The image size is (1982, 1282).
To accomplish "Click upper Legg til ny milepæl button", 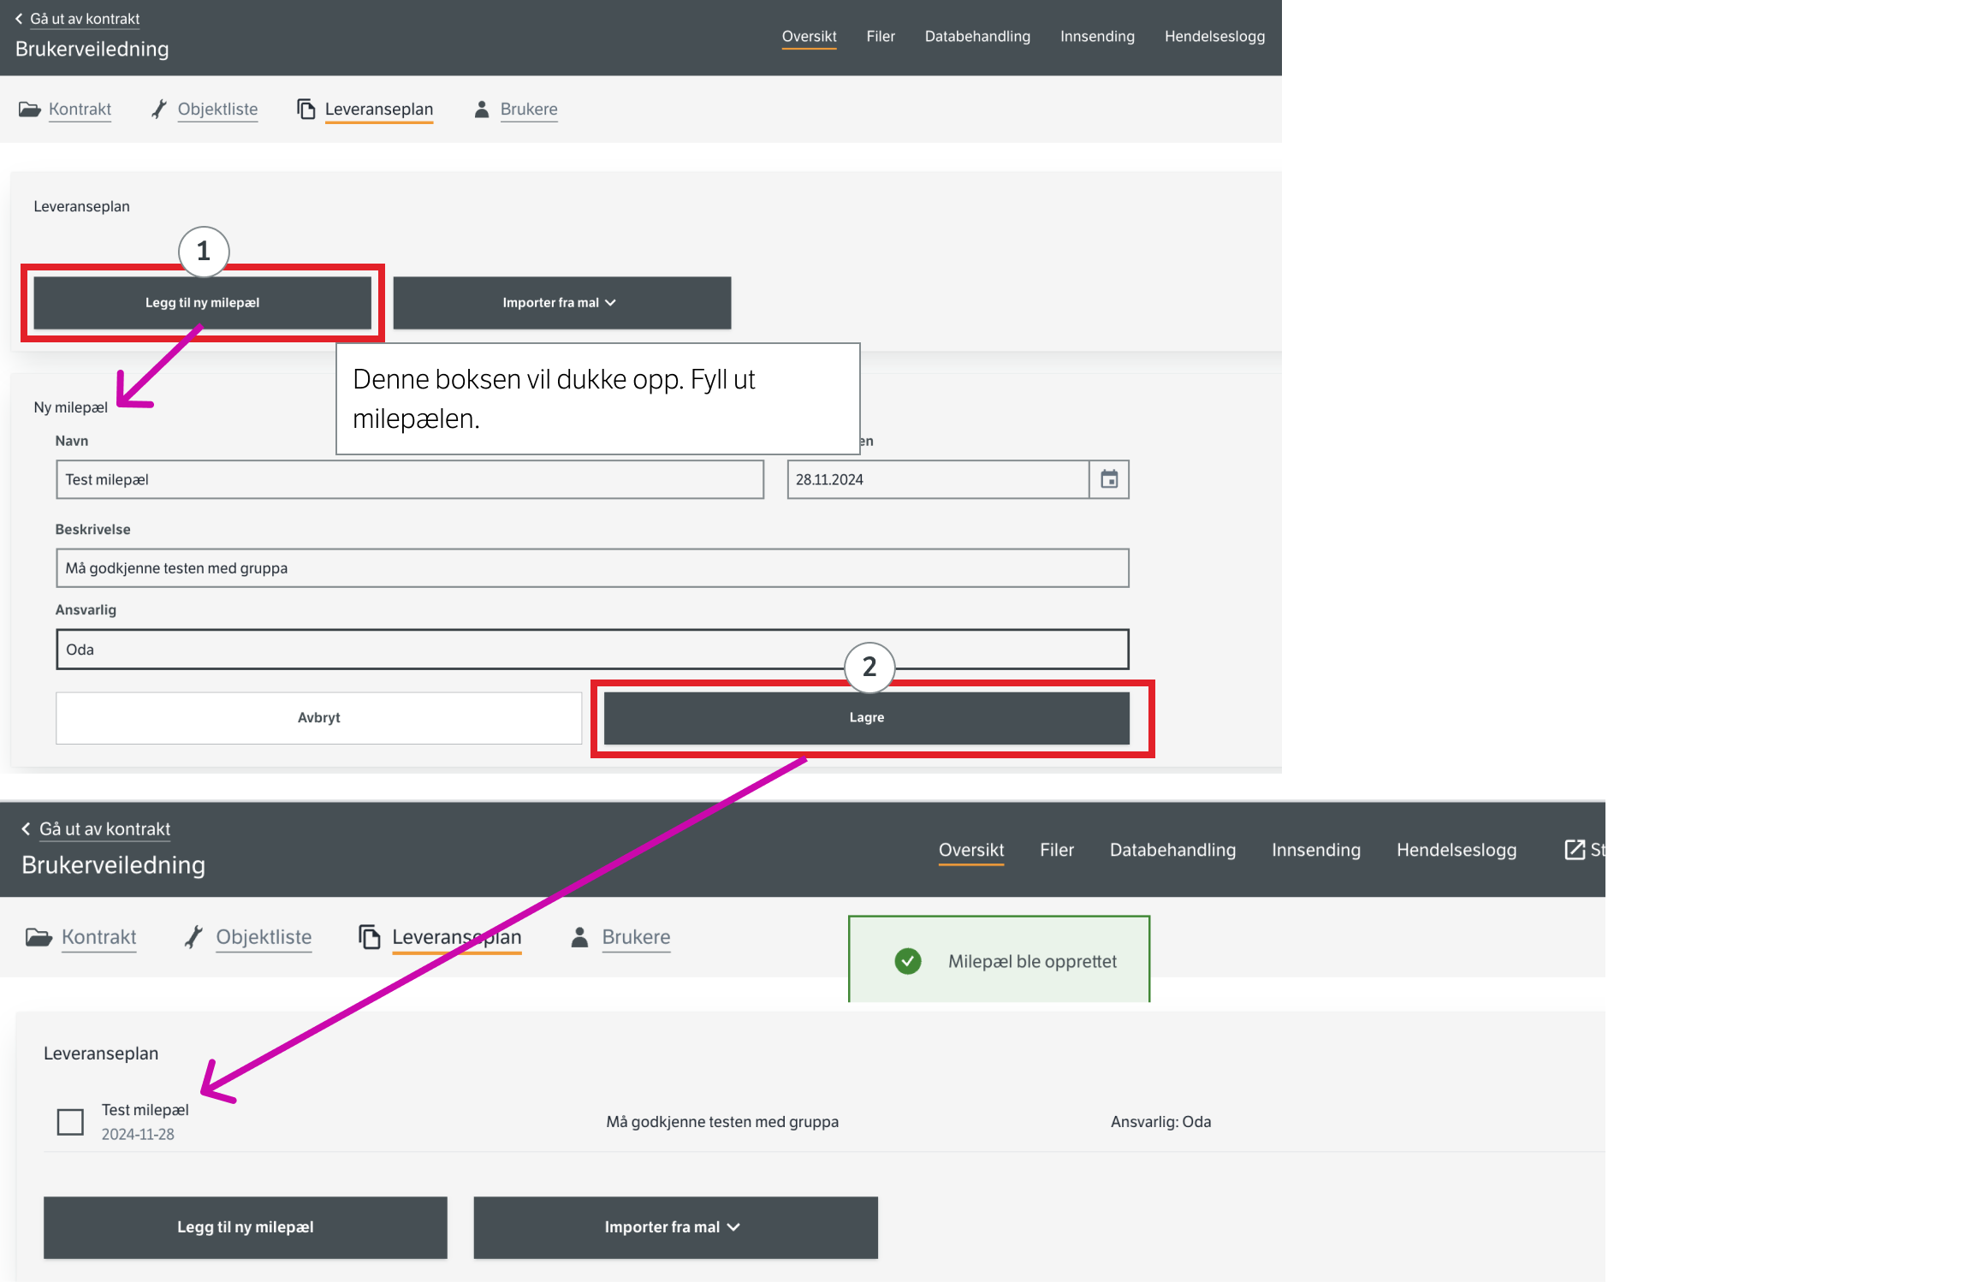I will (202, 303).
